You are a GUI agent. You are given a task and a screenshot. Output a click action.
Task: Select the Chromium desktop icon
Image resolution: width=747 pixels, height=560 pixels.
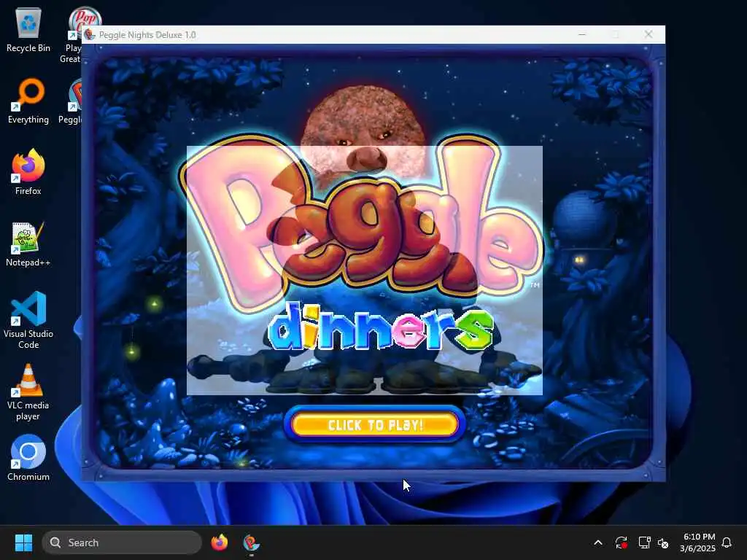tap(28, 458)
